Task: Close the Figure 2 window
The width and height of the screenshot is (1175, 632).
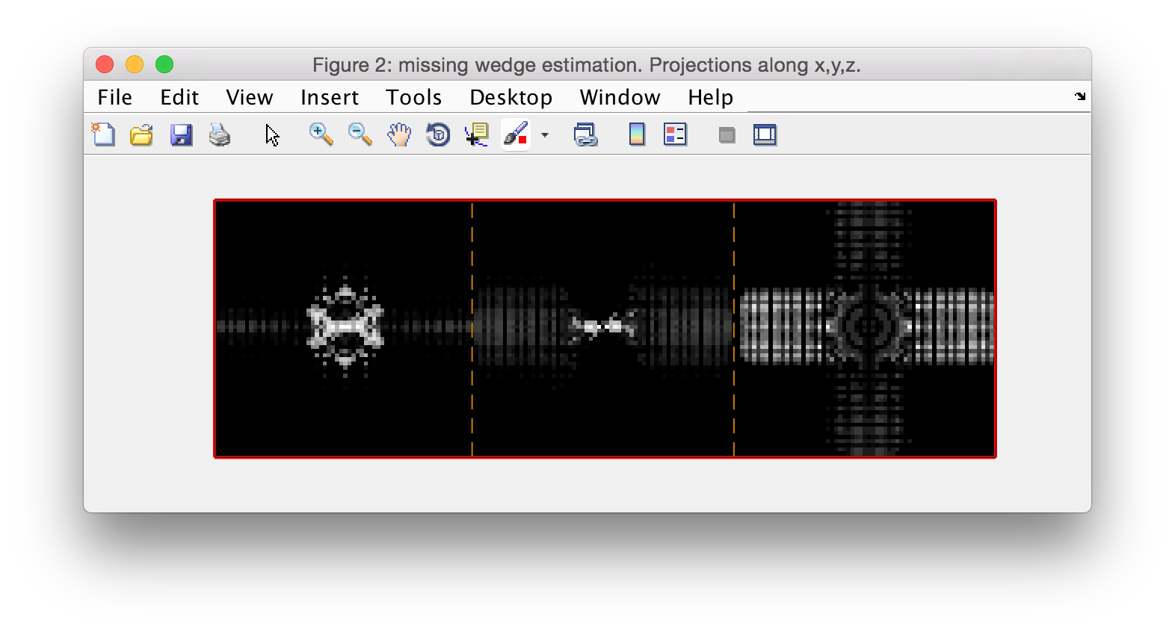Action: pyautogui.click(x=105, y=65)
